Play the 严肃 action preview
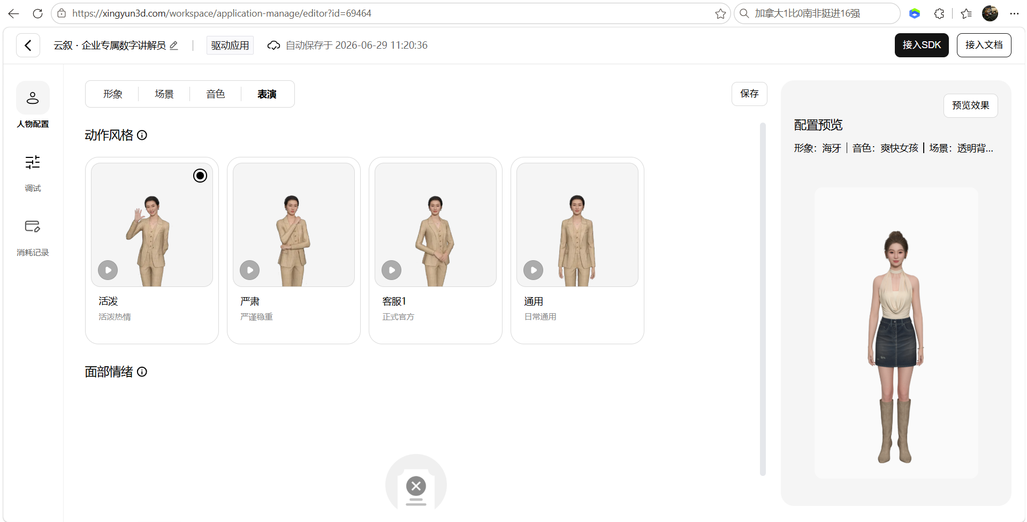Screen dimensions: 1027x522 250,270
